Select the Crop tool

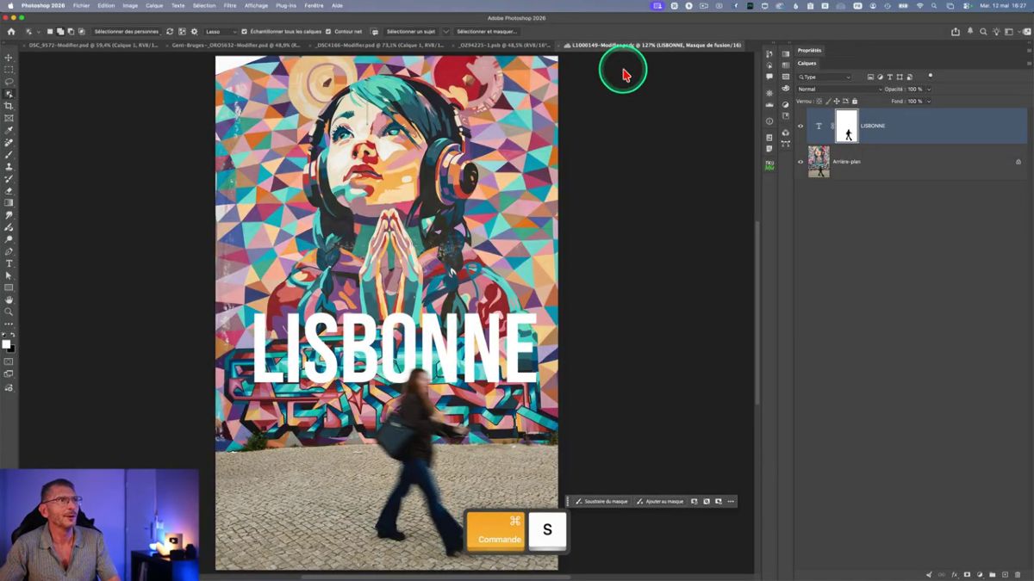(x=9, y=106)
